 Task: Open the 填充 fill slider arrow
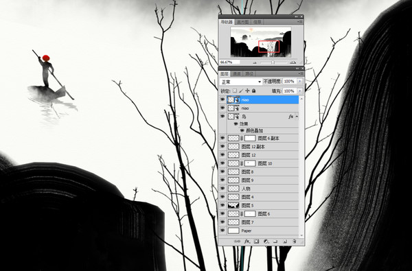300,91
